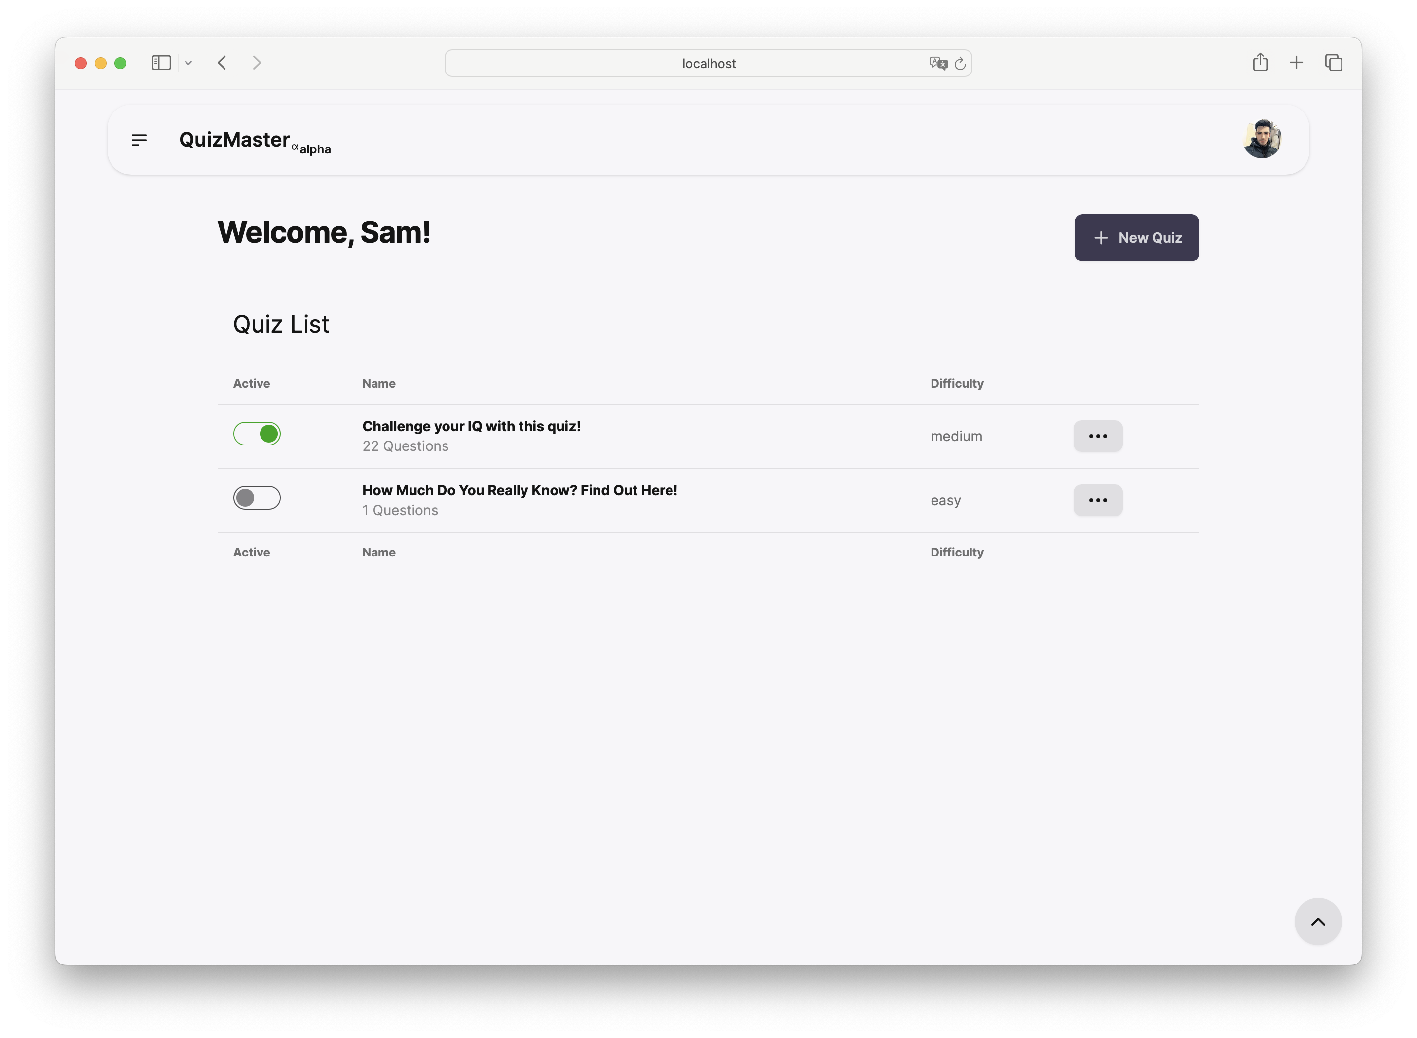Go back with the browser back arrow
1417x1038 pixels.
point(222,63)
